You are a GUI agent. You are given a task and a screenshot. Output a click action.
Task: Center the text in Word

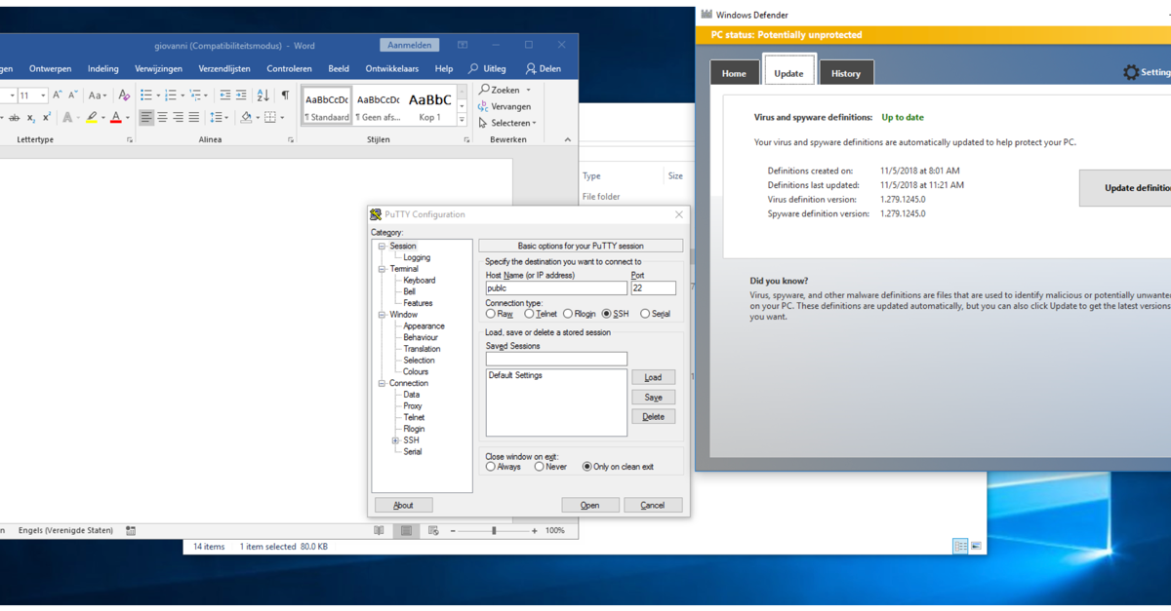pos(162,118)
